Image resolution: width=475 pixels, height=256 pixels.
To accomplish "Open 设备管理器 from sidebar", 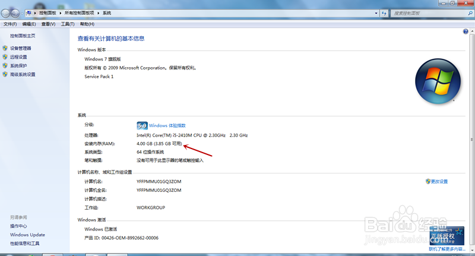I will (x=21, y=48).
